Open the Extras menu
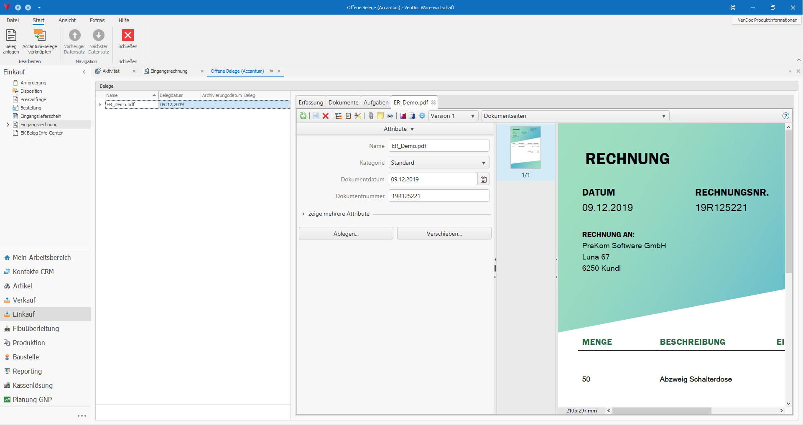 [x=97, y=20]
